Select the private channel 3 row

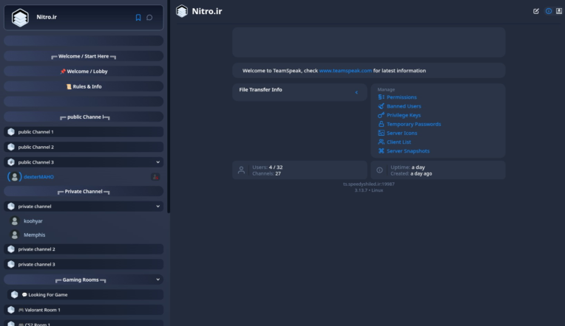point(84,264)
